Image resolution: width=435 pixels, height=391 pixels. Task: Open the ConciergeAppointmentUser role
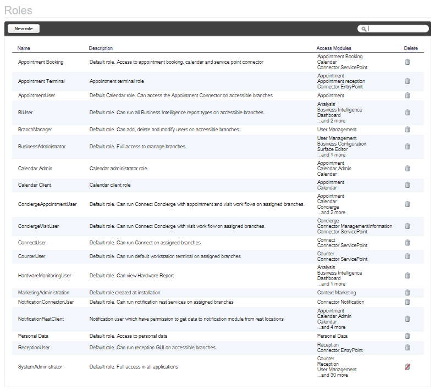[x=47, y=204]
